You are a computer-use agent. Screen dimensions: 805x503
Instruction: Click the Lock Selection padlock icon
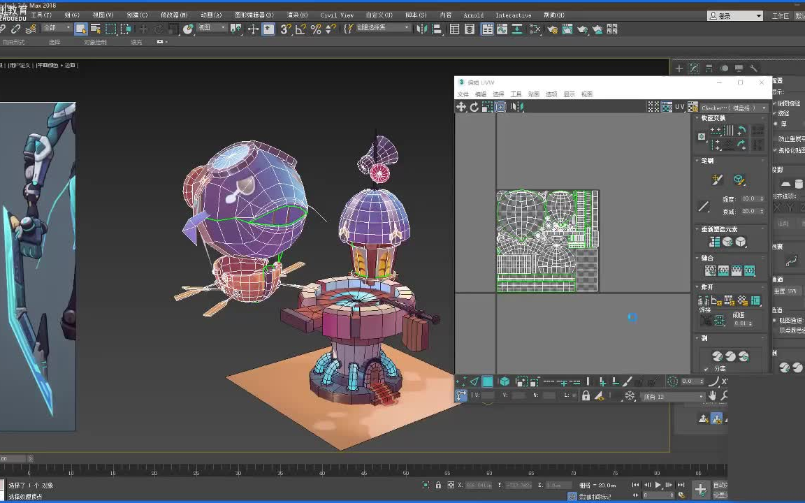[586, 396]
